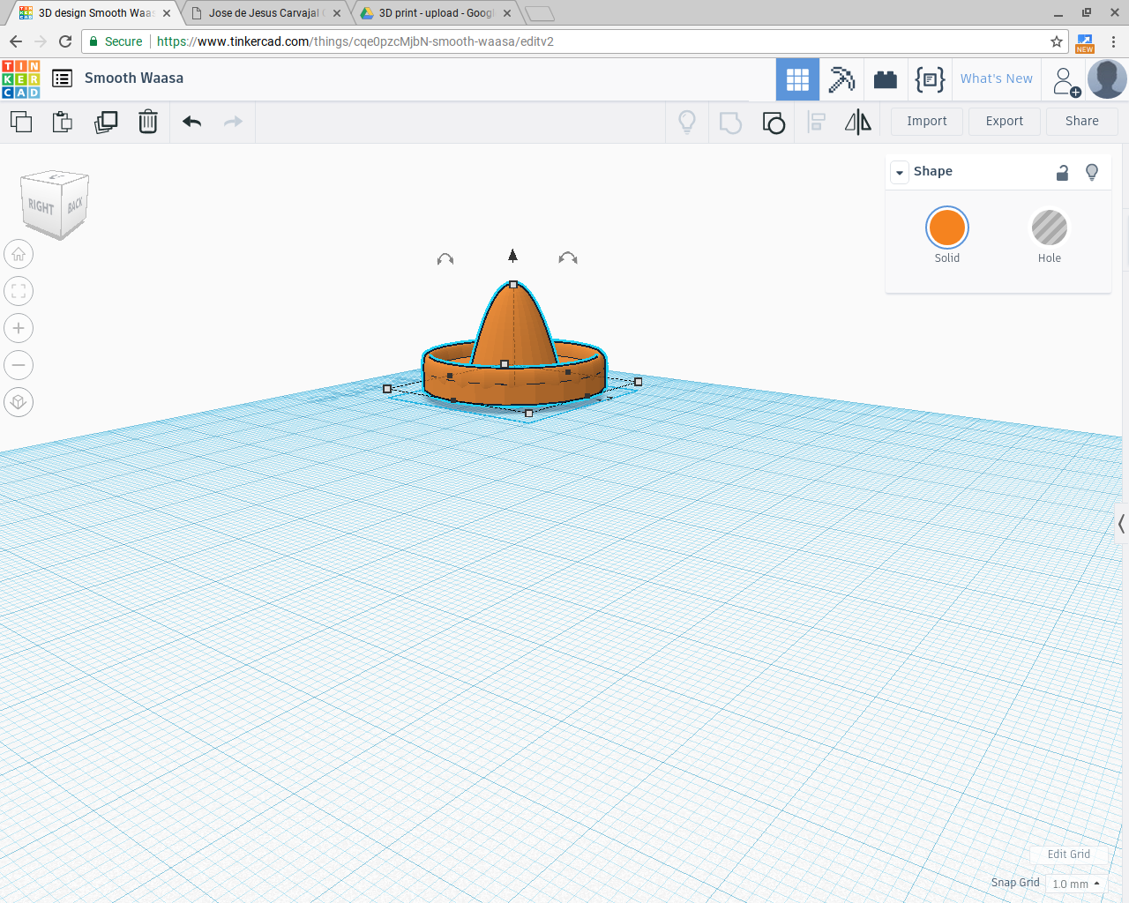Redo the last action
Screen dimensions: 1129x903
pyautogui.click(x=233, y=122)
